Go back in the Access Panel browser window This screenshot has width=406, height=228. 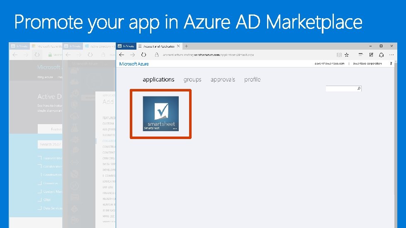coord(122,55)
